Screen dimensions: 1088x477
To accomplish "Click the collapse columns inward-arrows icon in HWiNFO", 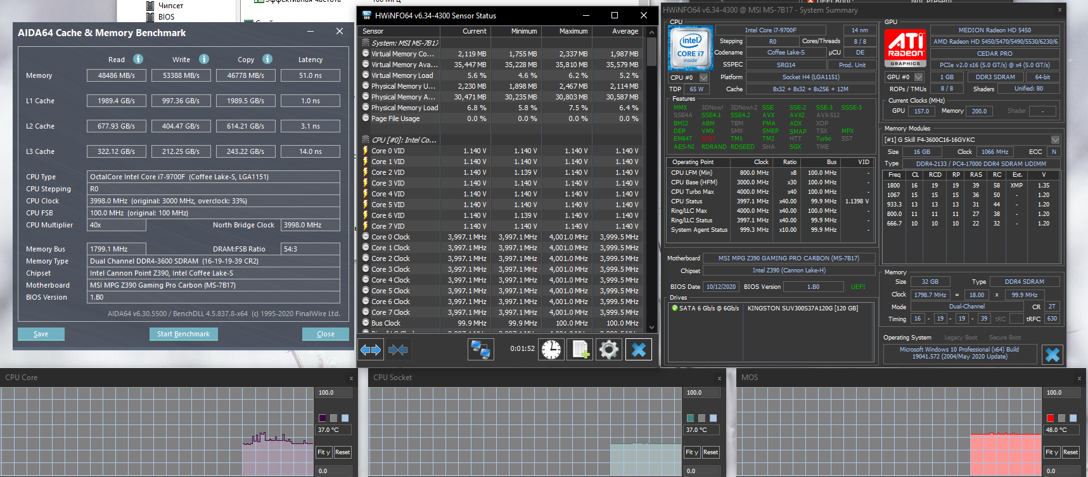I will click(x=398, y=349).
